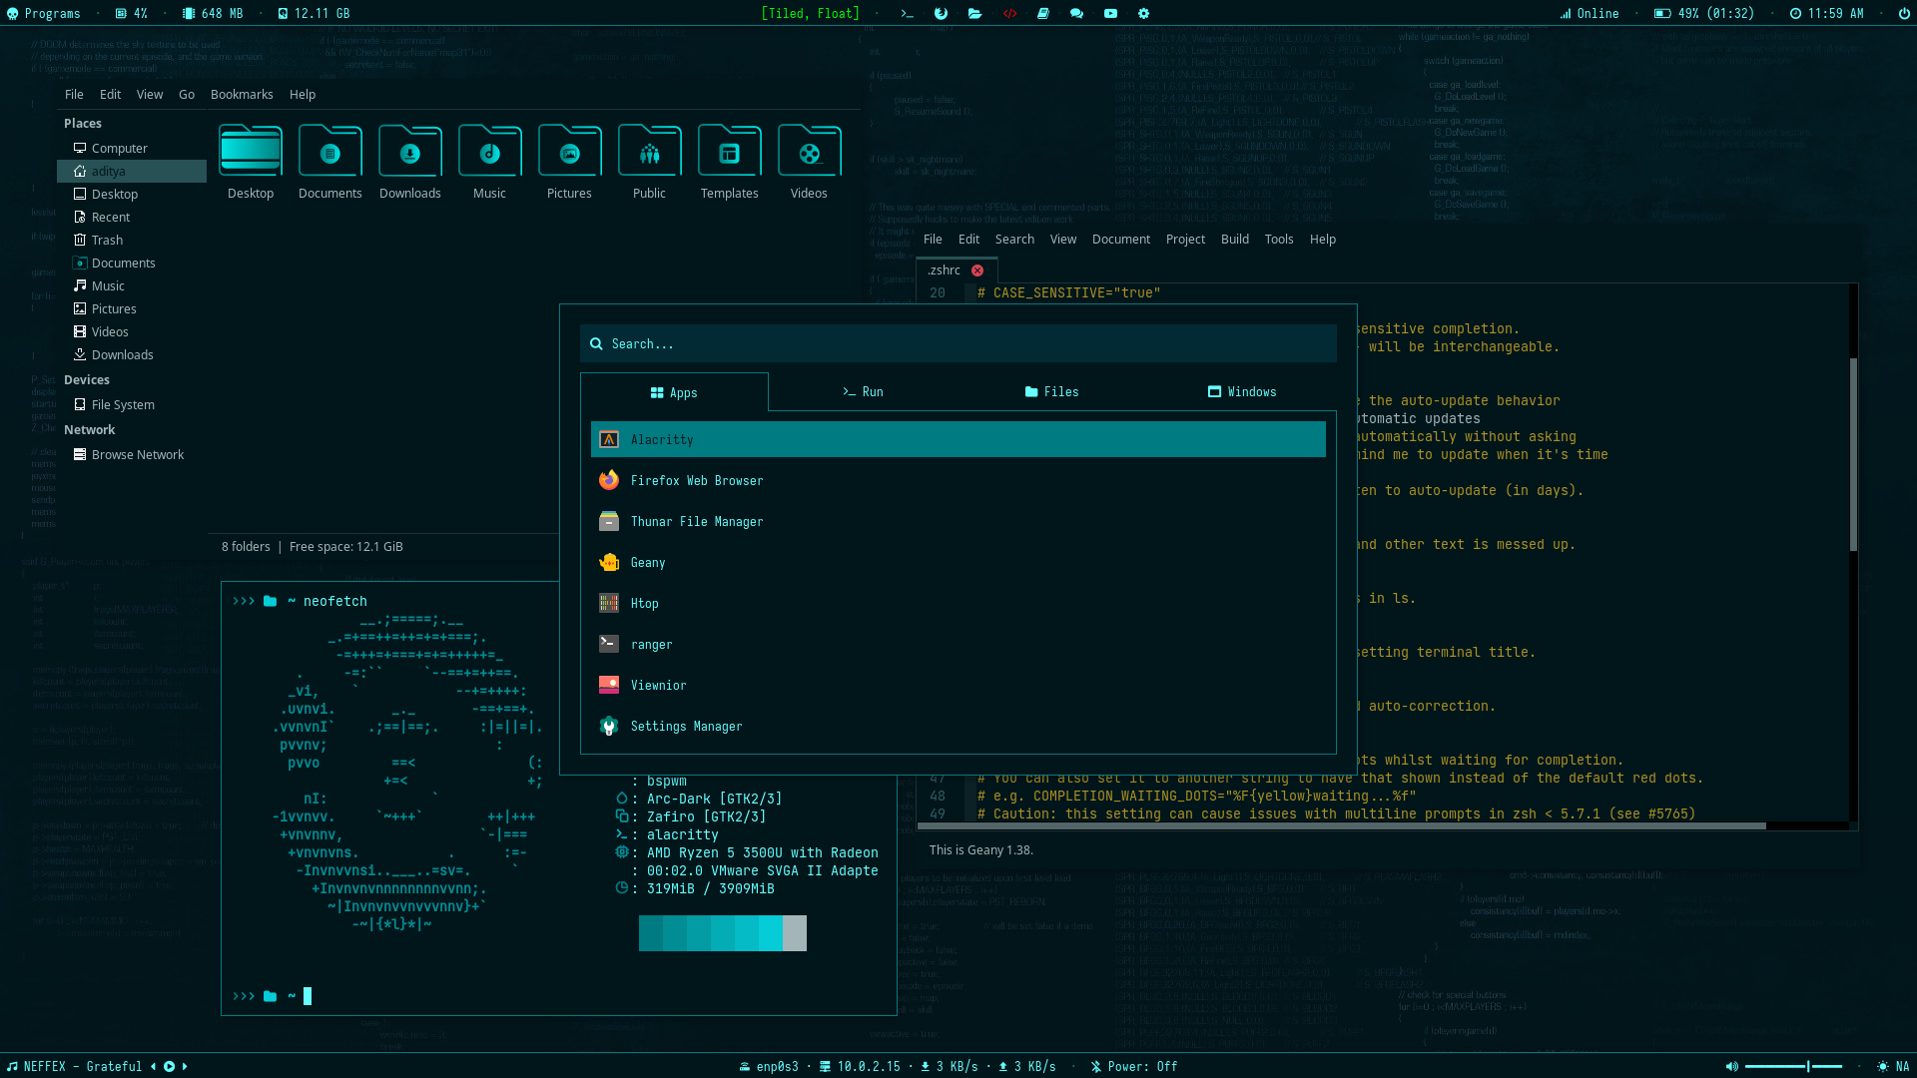Image resolution: width=1917 pixels, height=1078 pixels.
Task: Click the launcher Search field
Action: point(958,344)
